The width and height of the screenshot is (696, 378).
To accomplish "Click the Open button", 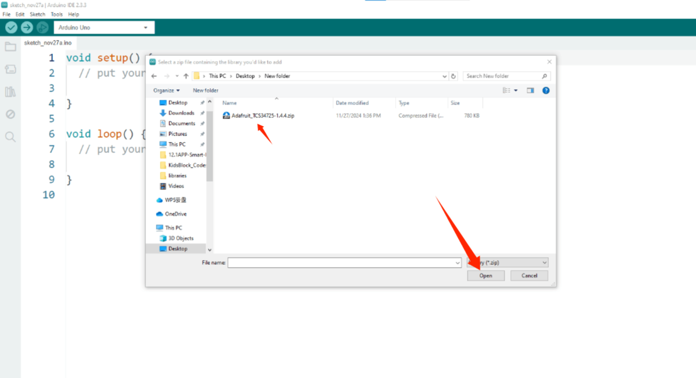I will click(485, 275).
